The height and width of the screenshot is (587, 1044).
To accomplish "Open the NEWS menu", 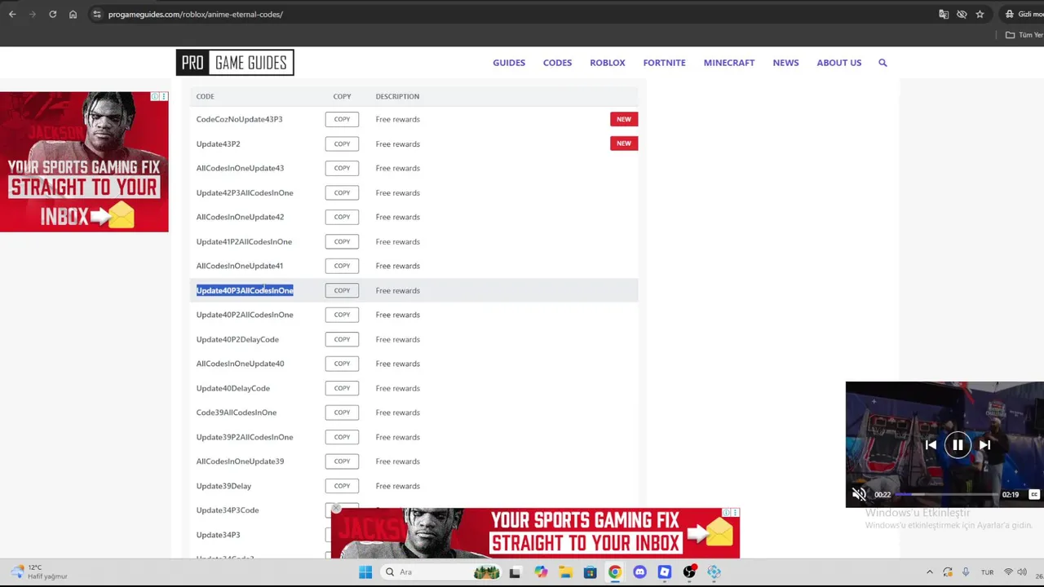I will coord(785,63).
